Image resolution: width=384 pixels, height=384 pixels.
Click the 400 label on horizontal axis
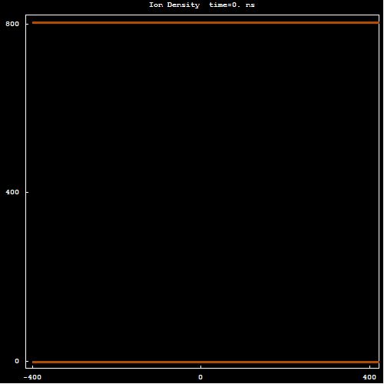pos(369,377)
